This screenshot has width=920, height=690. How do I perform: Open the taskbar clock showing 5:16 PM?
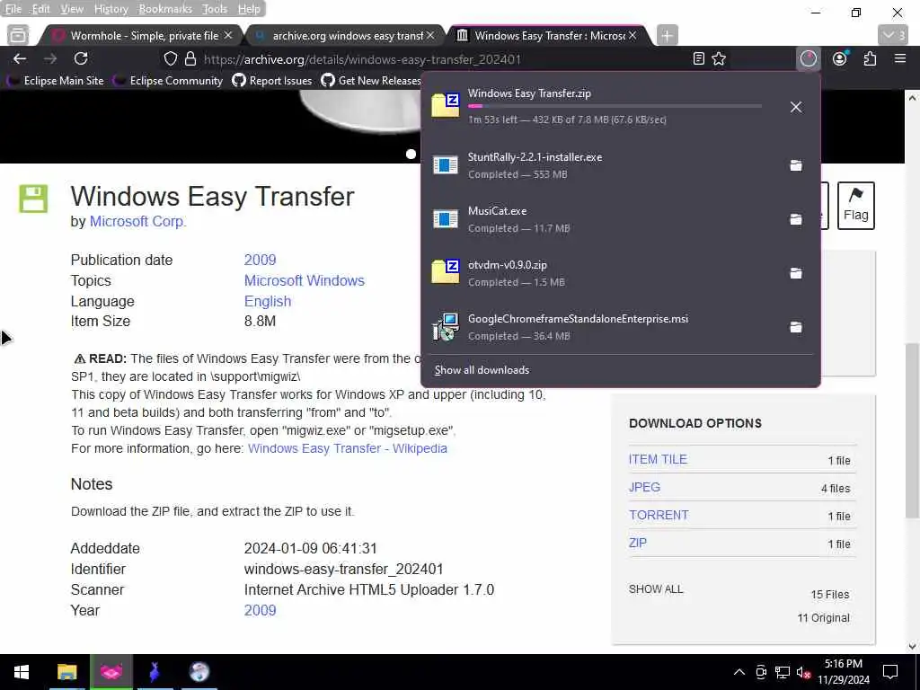(843, 672)
